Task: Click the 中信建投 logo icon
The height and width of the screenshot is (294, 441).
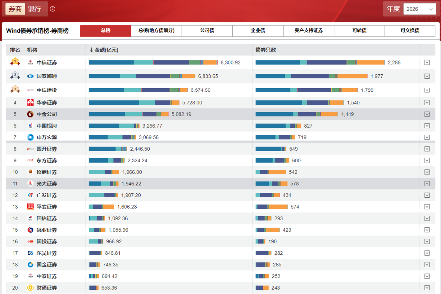Action: tap(30, 90)
